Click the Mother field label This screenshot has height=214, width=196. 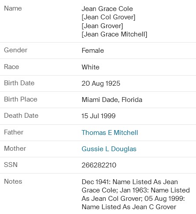[15, 149]
